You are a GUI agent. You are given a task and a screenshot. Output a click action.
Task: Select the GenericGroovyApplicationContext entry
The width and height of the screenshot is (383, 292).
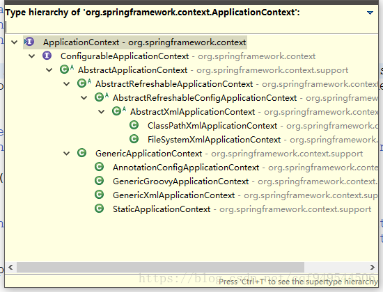pos(245,181)
